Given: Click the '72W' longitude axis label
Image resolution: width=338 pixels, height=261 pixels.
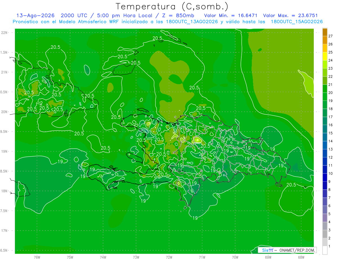Looking at the screenshot, I should coord(169,257).
